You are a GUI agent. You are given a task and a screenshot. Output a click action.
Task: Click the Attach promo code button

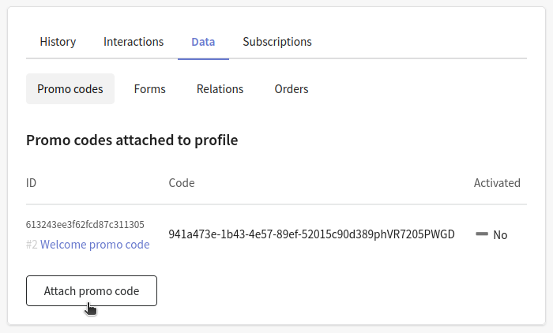tap(92, 290)
